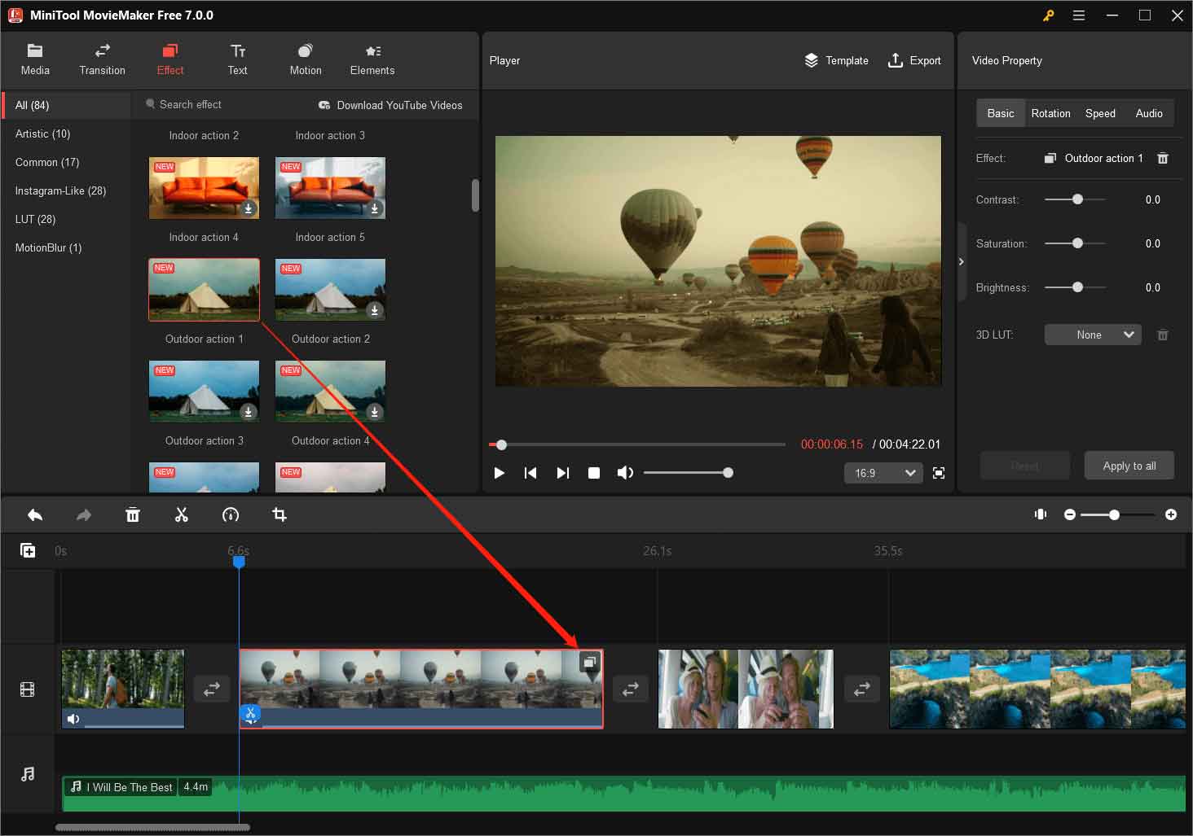Add a new track

[28, 550]
